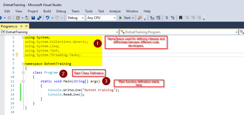This screenshot has width=244, height=115.
Task: Open the Any CPU platform dropdown
Action: 101,18
